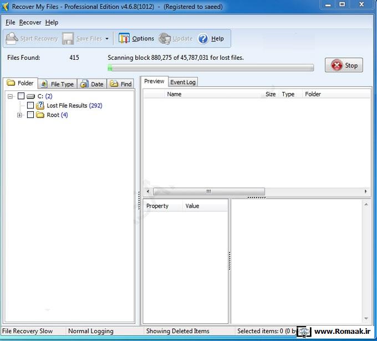
Task: Click the Start Recovery toolbar label
Action: tap(39, 38)
